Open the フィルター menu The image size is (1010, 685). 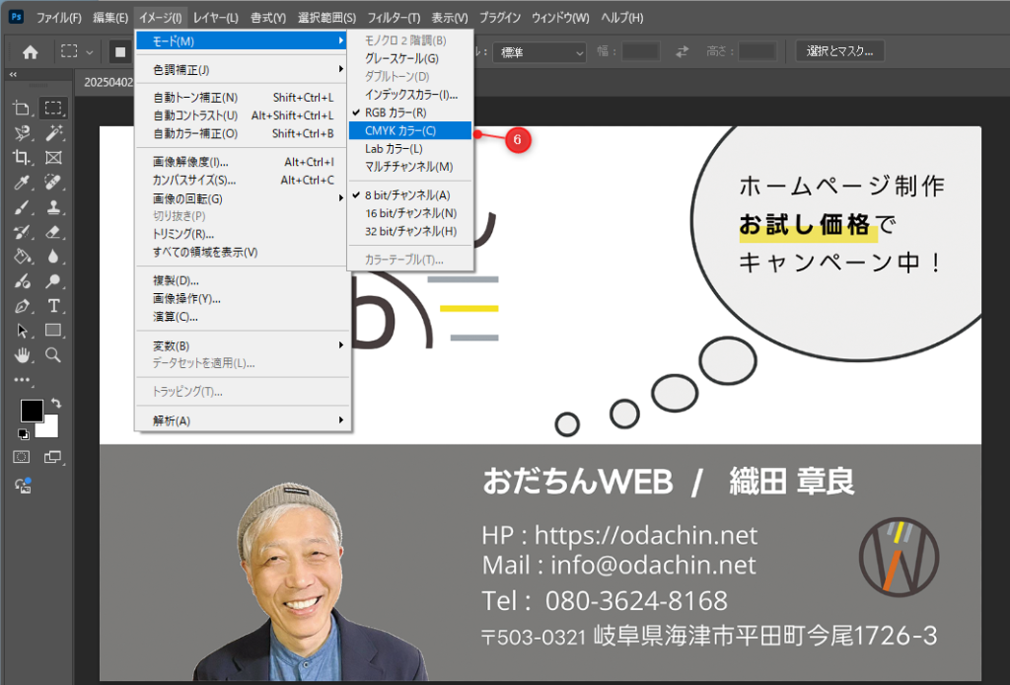point(394,18)
